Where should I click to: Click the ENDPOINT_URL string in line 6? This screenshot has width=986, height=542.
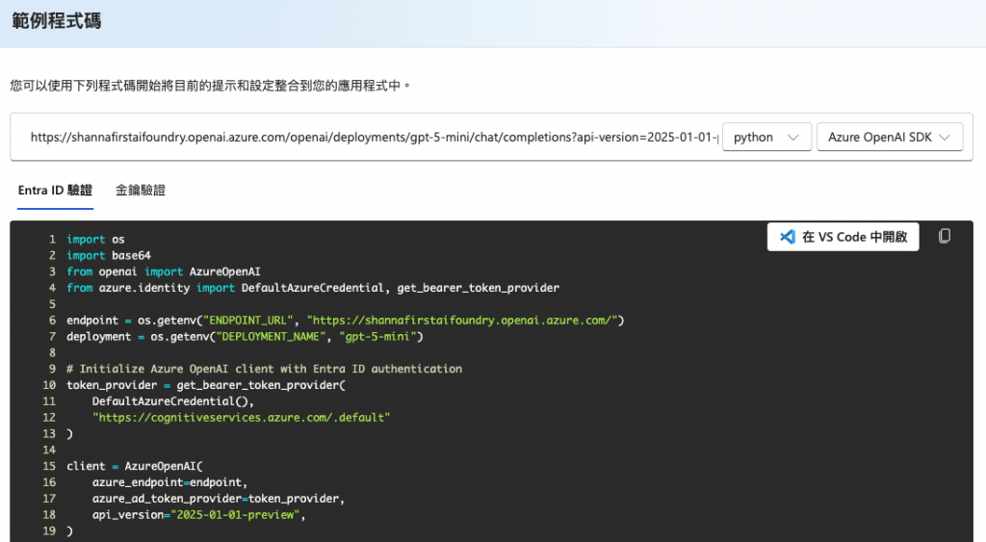click(247, 320)
